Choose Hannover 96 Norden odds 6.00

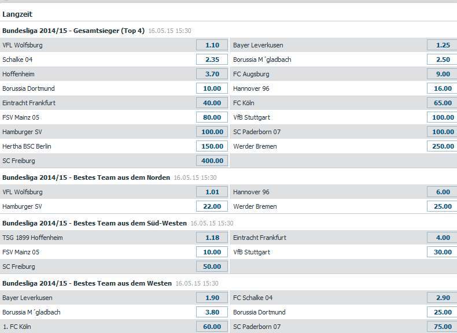click(x=442, y=192)
